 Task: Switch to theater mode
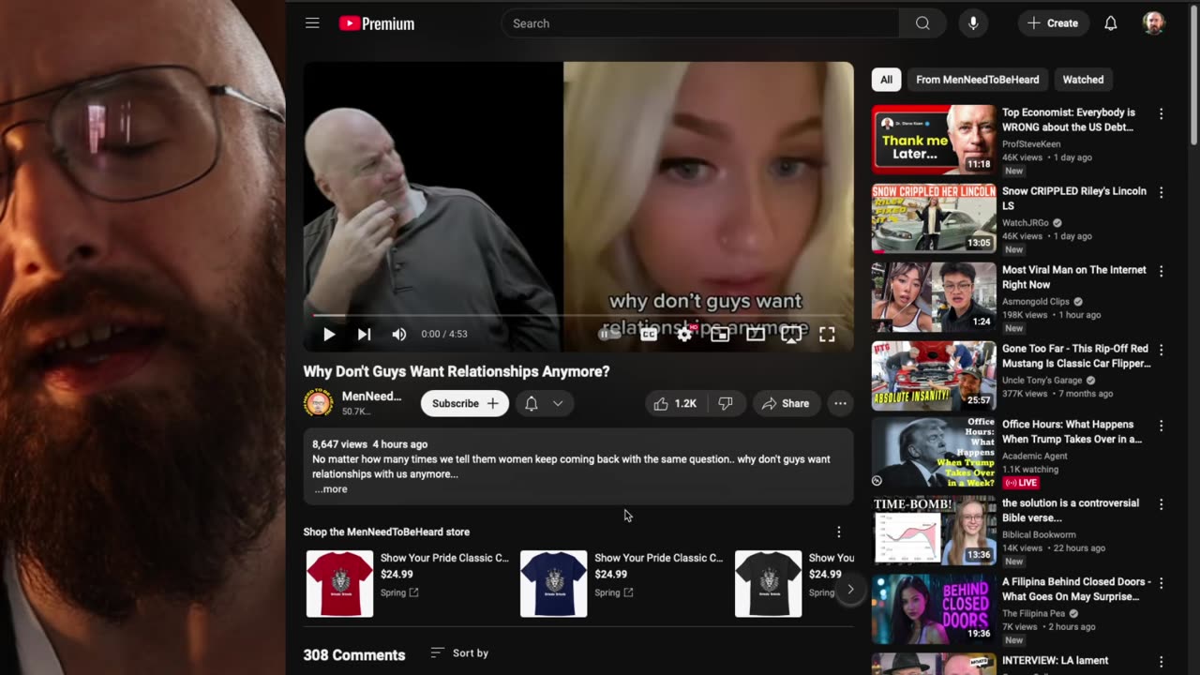pyautogui.click(x=755, y=334)
